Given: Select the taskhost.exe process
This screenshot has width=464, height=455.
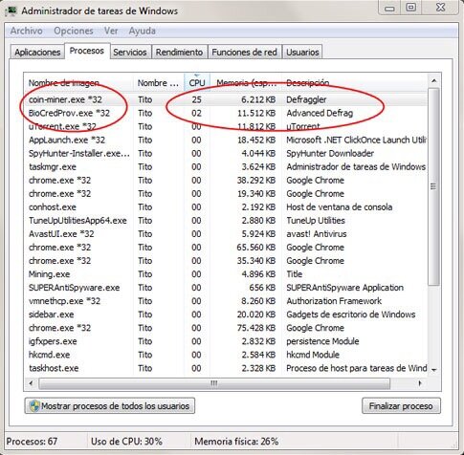Looking at the screenshot, I should 226,368.
